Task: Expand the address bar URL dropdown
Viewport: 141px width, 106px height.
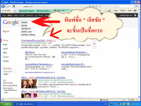Action: [x=90, y=6]
